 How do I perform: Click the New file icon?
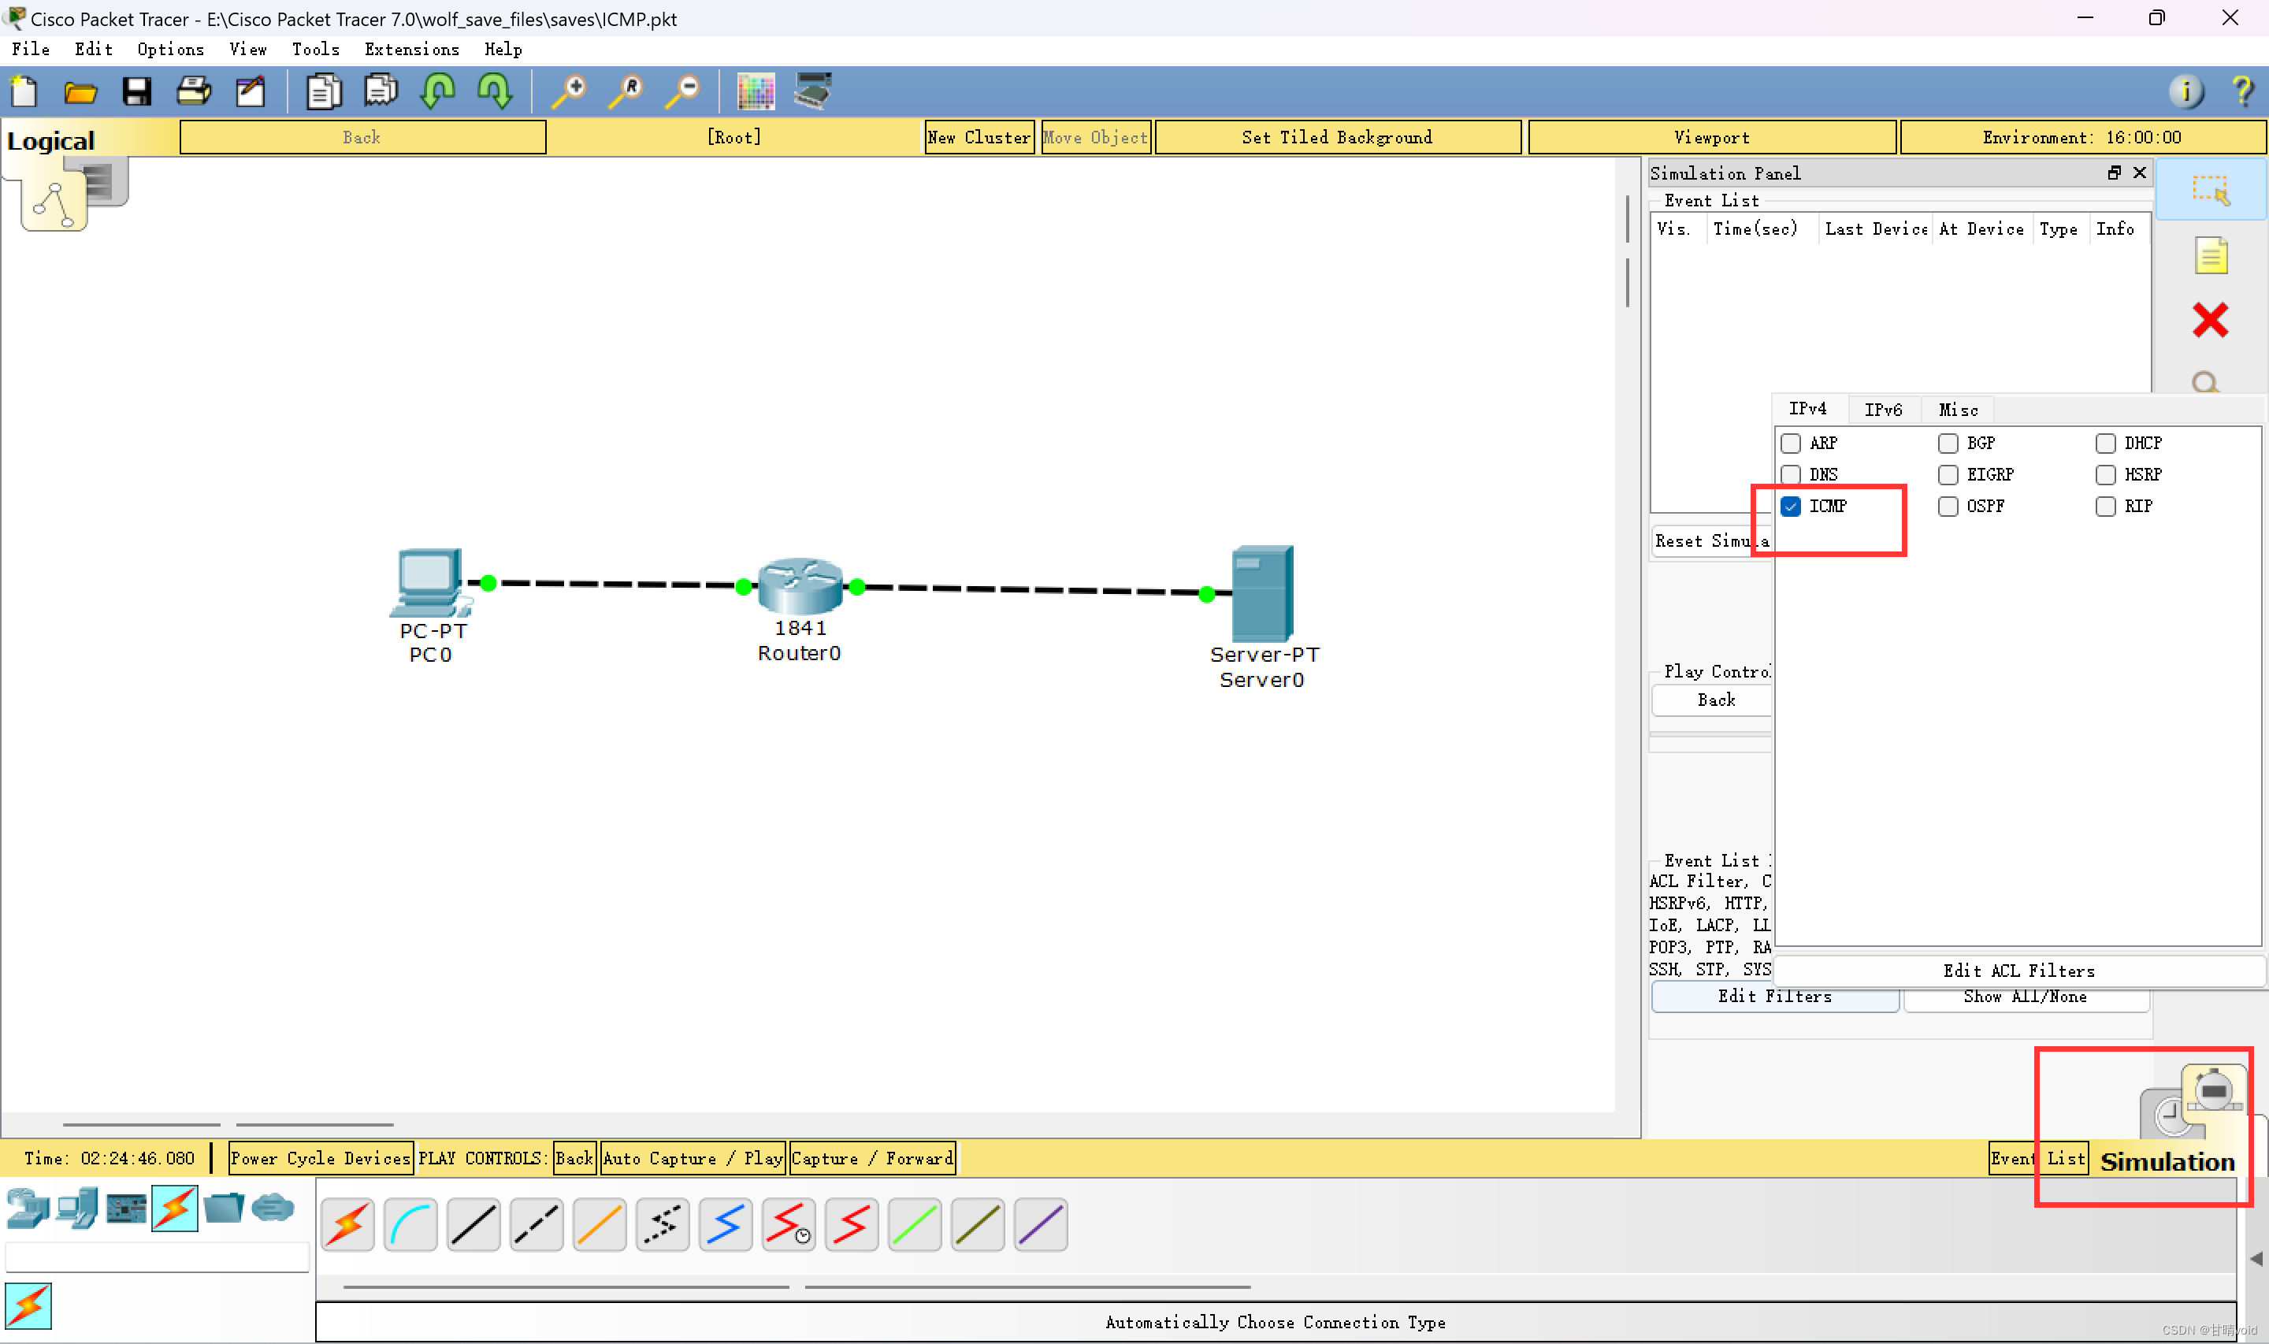point(24,91)
